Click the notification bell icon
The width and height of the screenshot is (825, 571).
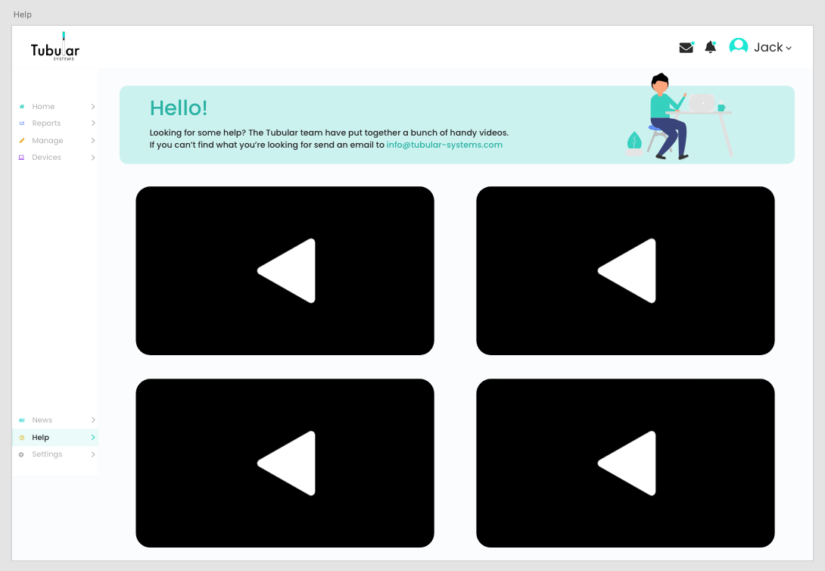pyautogui.click(x=710, y=48)
